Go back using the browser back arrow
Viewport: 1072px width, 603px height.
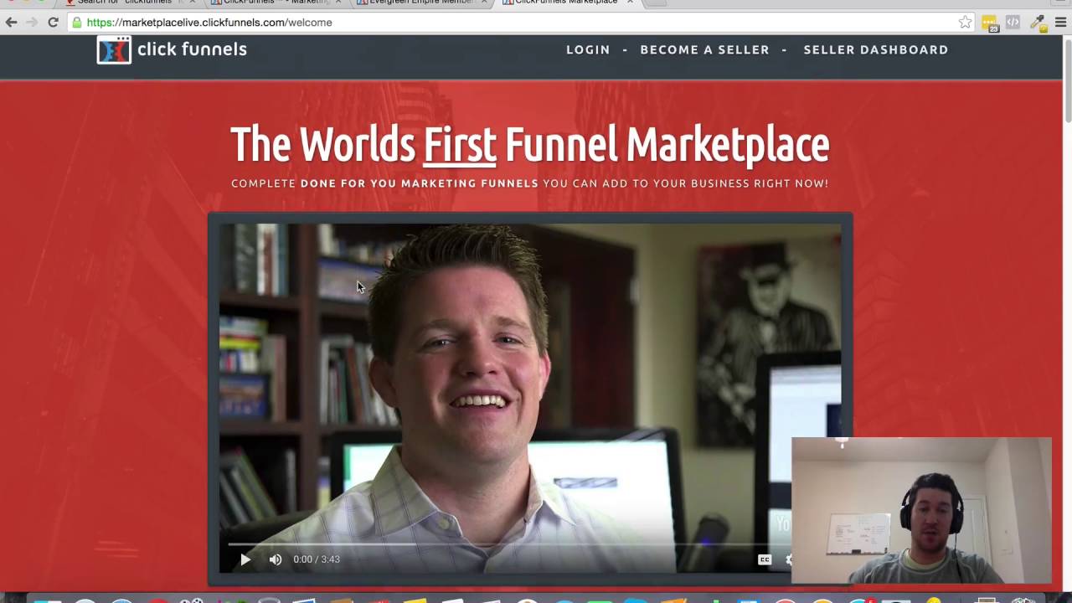click(x=11, y=23)
